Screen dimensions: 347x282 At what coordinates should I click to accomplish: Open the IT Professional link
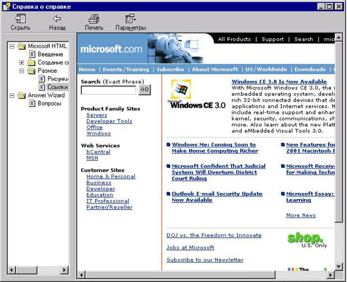point(108,201)
